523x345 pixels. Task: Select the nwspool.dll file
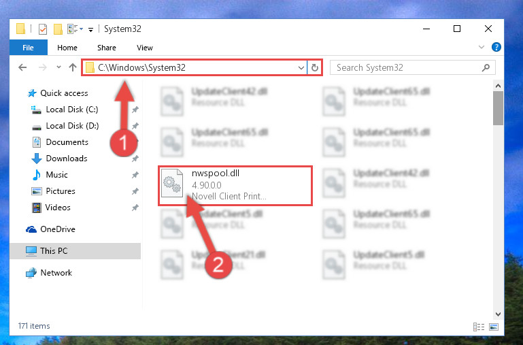(x=235, y=185)
